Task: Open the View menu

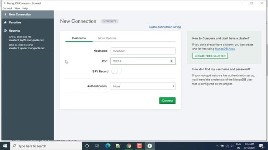Action: point(17,8)
